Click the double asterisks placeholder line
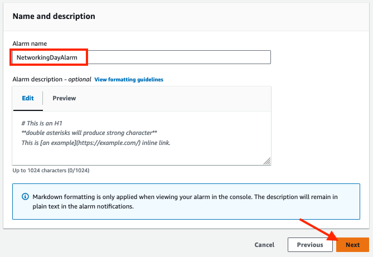 (89, 133)
